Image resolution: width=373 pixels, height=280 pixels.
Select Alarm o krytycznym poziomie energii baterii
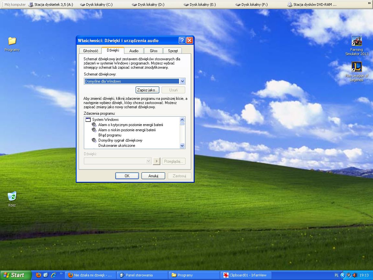pos(130,125)
